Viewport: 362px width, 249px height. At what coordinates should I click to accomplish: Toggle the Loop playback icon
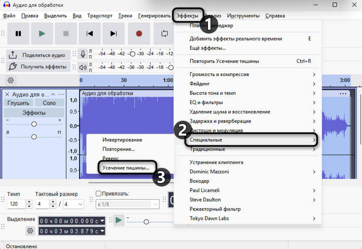click(164, 33)
